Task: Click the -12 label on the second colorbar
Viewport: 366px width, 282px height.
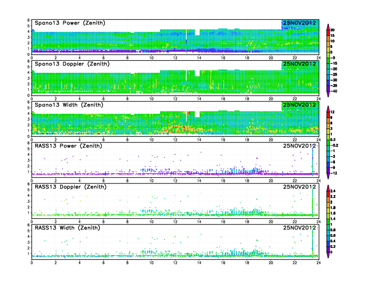Action: coord(334,173)
